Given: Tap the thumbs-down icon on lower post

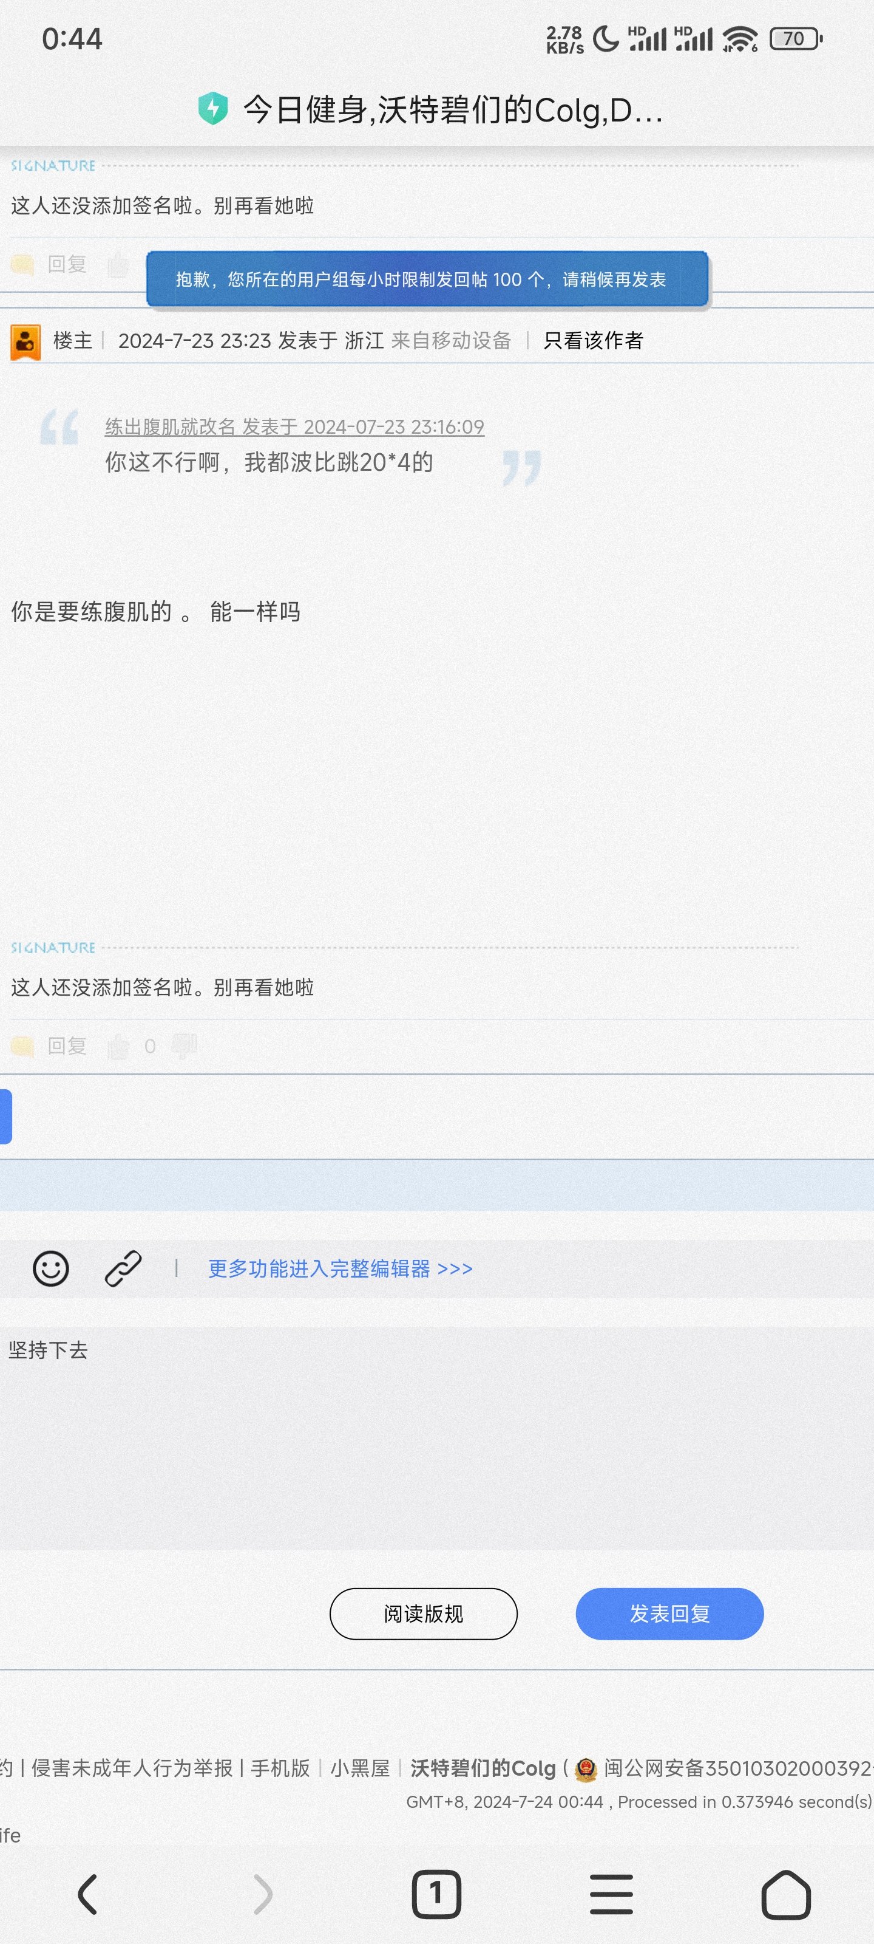Looking at the screenshot, I should coord(184,1045).
